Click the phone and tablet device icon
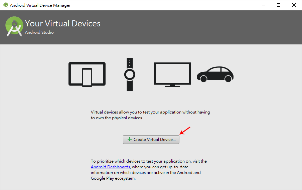 pyautogui.click(x=87, y=74)
